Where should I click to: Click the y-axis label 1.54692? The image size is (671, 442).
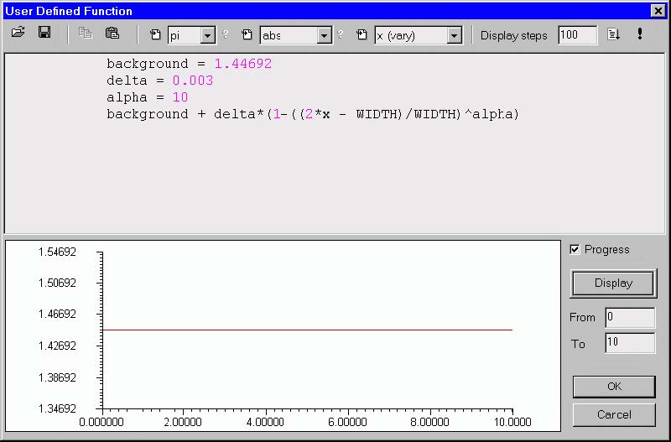57,252
